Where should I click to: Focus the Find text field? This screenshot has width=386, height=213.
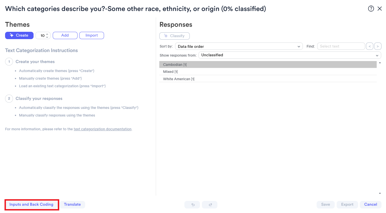pos(341,46)
